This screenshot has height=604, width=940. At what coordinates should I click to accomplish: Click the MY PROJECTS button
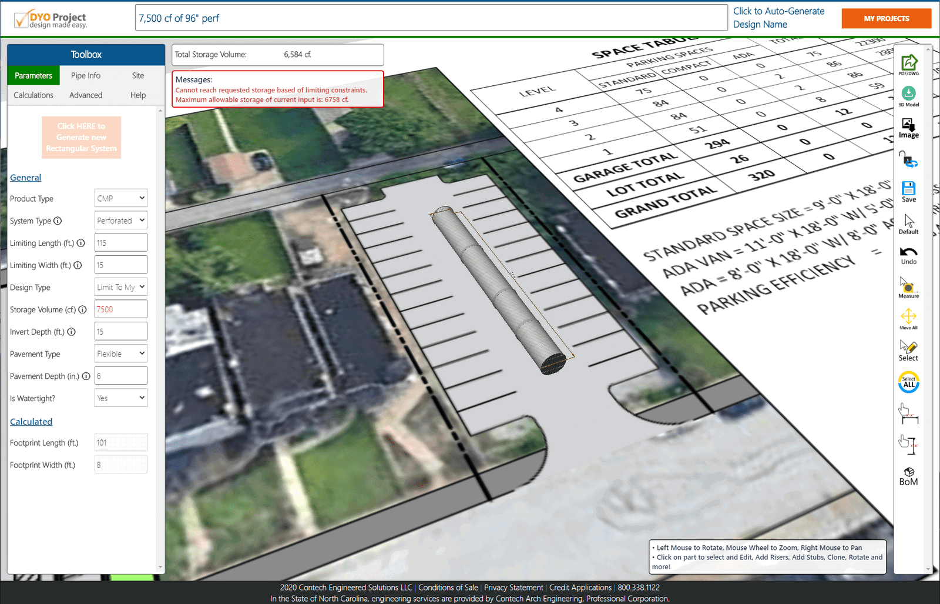click(886, 18)
